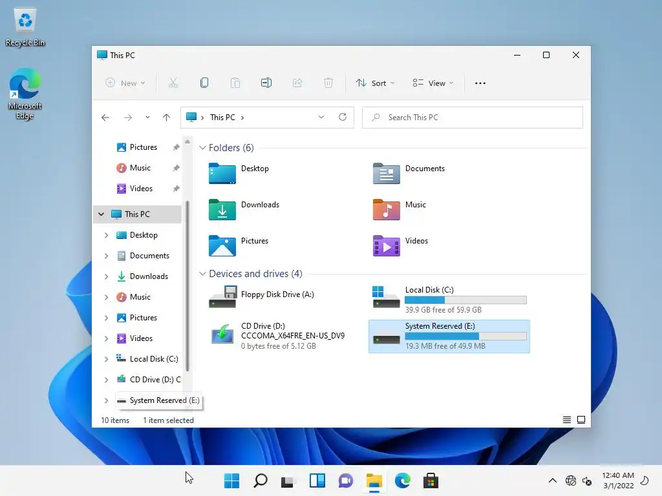Viewport: 662px width, 496px height.
Task: Open Microsoft Store from taskbar
Action: click(x=431, y=480)
